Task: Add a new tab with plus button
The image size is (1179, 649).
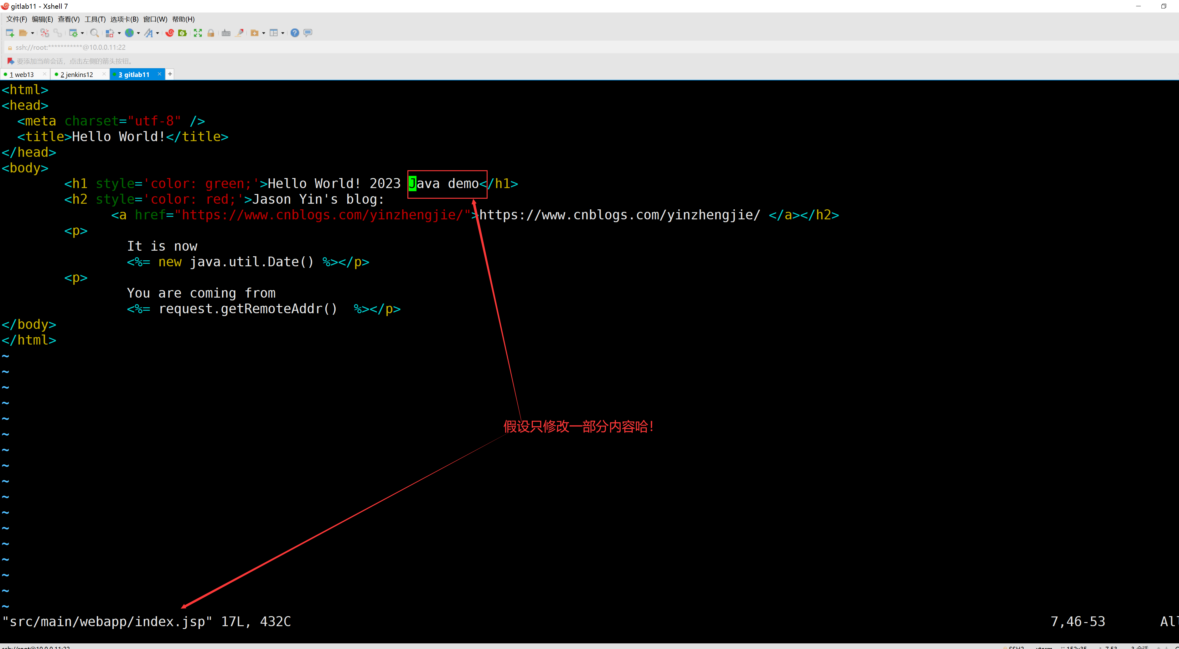Action: [170, 74]
